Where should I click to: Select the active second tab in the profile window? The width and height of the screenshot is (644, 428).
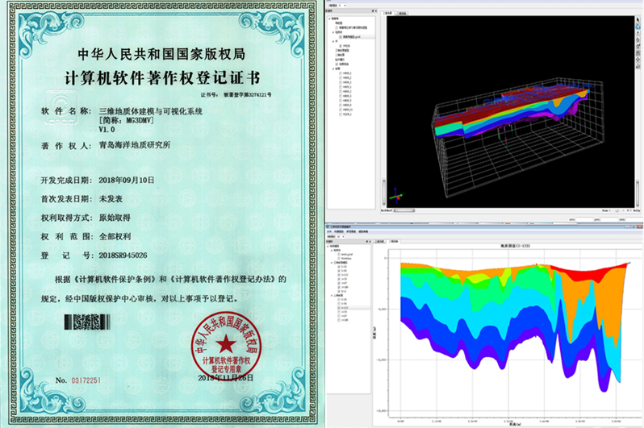point(394,241)
